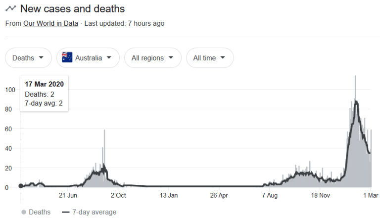Click the 13 Jan date axis label

(168, 195)
